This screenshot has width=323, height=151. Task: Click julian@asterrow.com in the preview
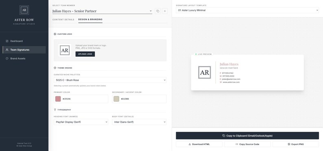point(231,79)
